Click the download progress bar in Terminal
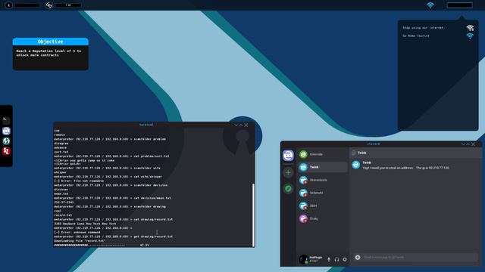The height and width of the screenshot is (272, 485). pos(89,245)
